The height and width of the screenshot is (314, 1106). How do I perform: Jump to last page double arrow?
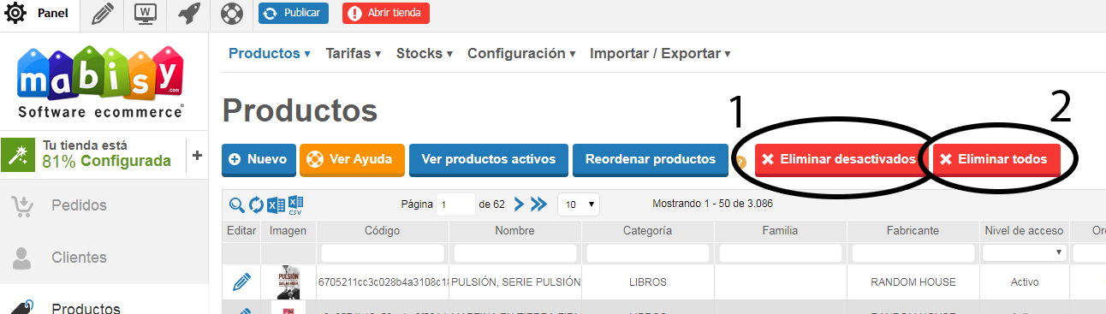[x=538, y=204]
